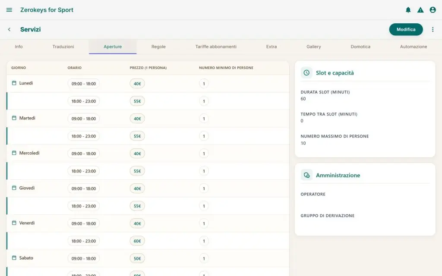Open the notifications bell

point(408,10)
